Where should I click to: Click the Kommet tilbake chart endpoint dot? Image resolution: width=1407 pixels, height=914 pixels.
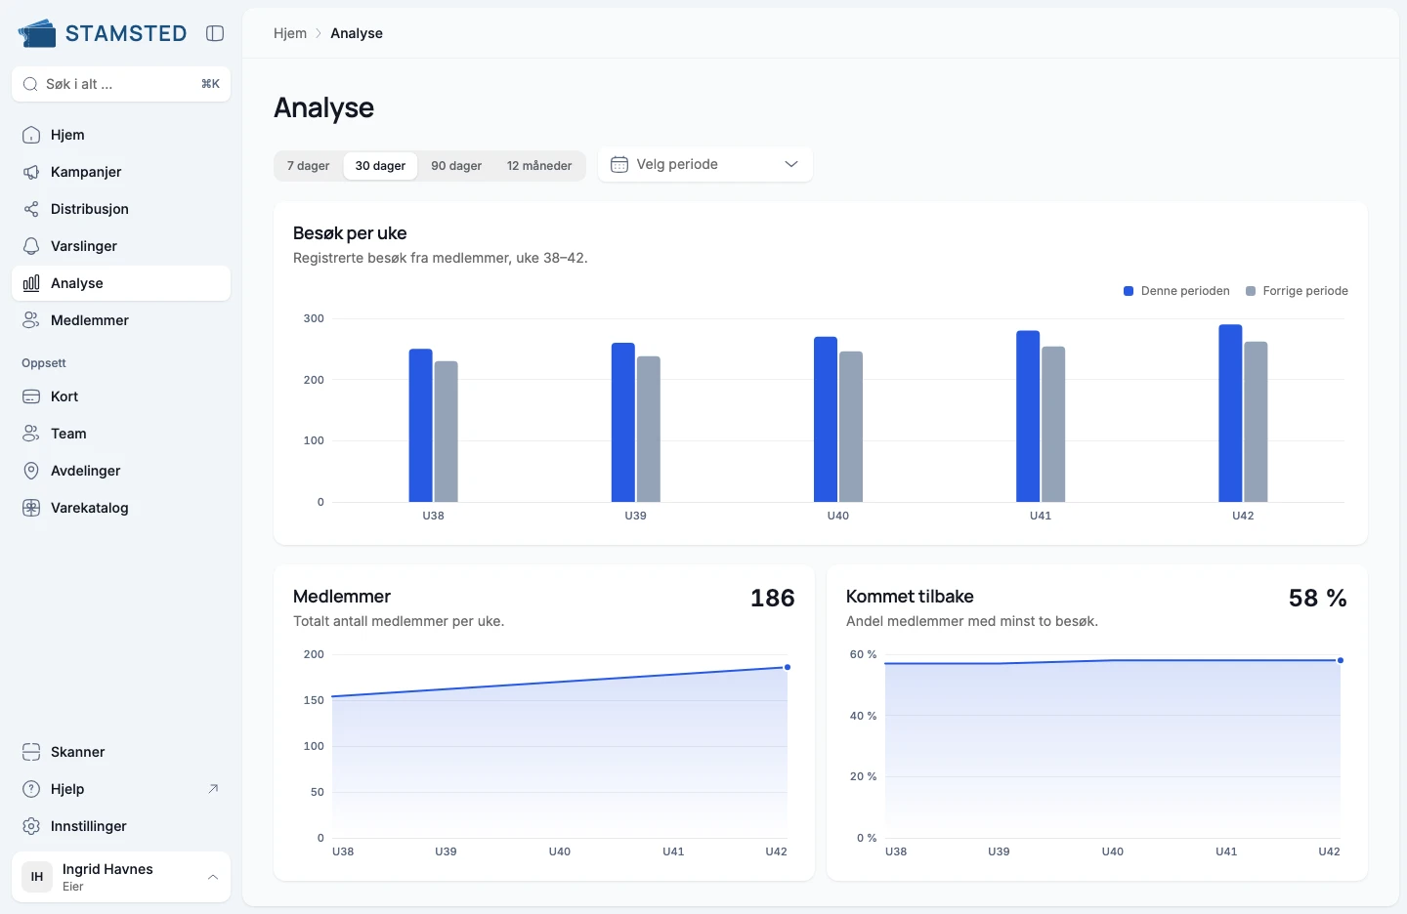(x=1341, y=661)
